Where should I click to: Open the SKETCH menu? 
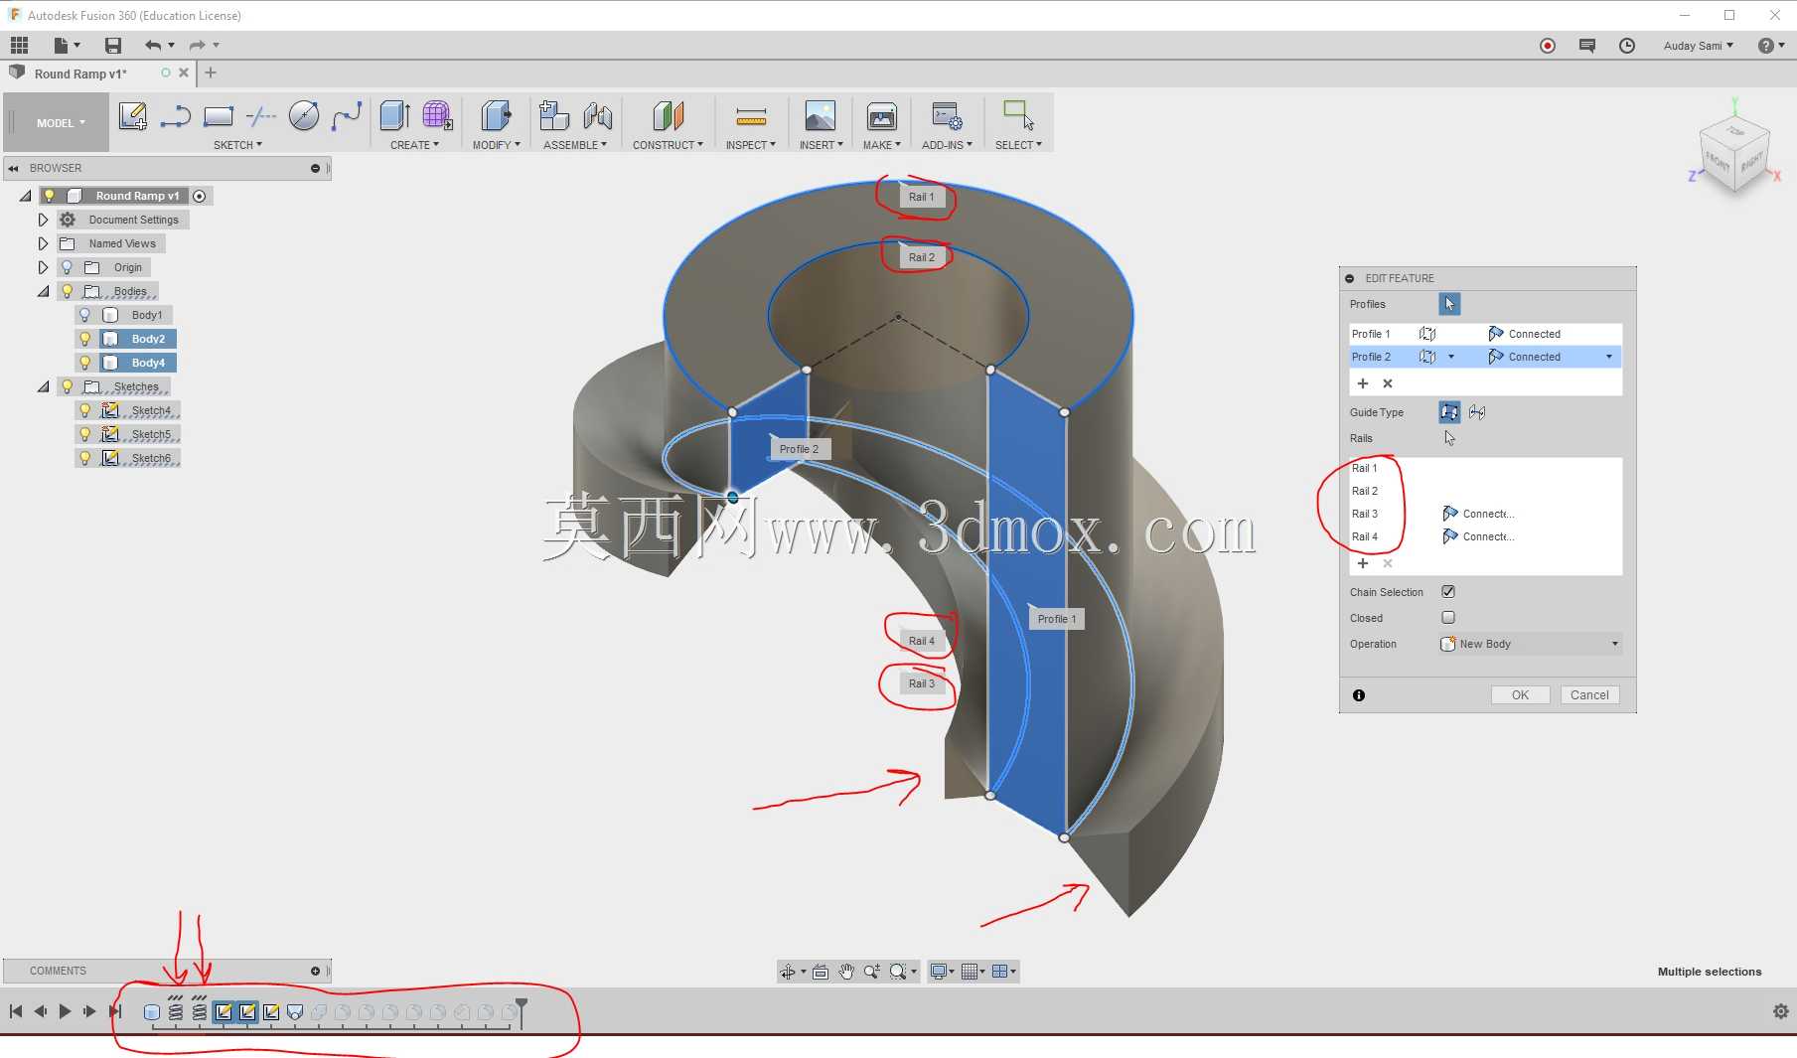[x=237, y=145]
